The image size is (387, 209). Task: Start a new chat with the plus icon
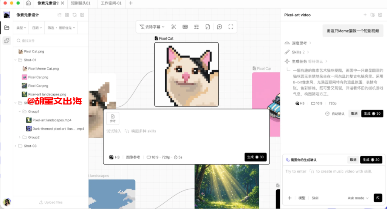(x=365, y=15)
